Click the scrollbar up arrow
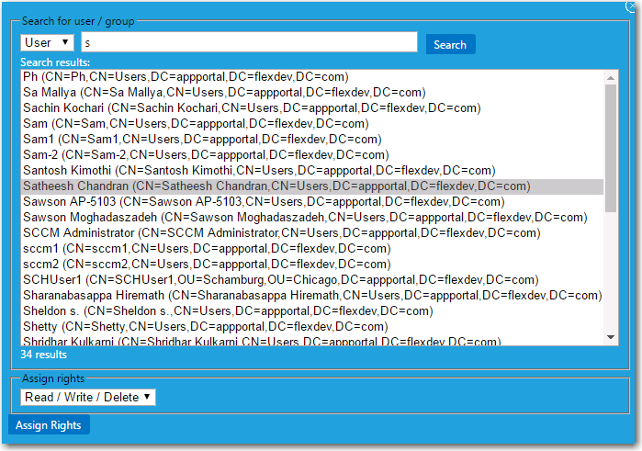 pyautogui.click(x=612, y=77)
